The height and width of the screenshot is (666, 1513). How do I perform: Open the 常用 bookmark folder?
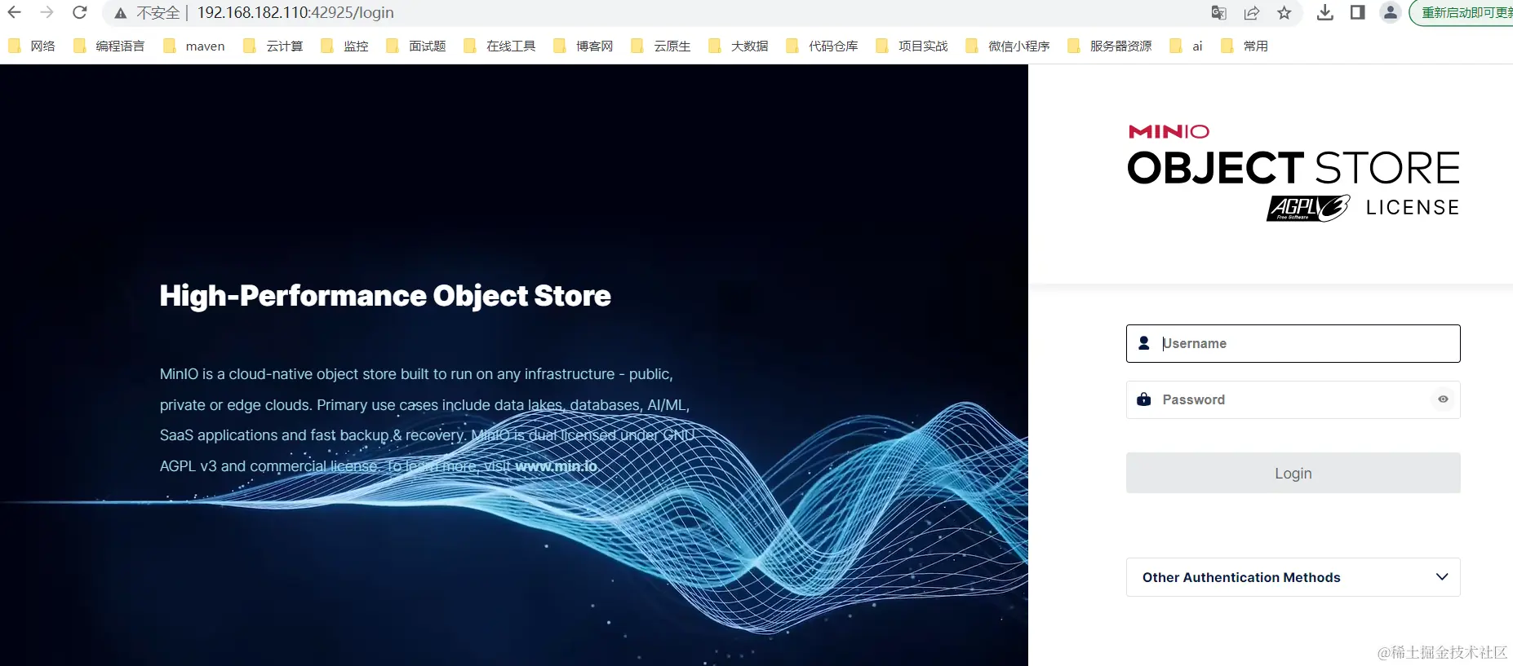1245,46
